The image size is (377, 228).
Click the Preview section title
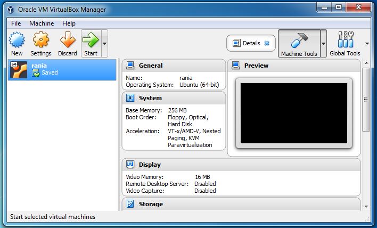[256, 66]
